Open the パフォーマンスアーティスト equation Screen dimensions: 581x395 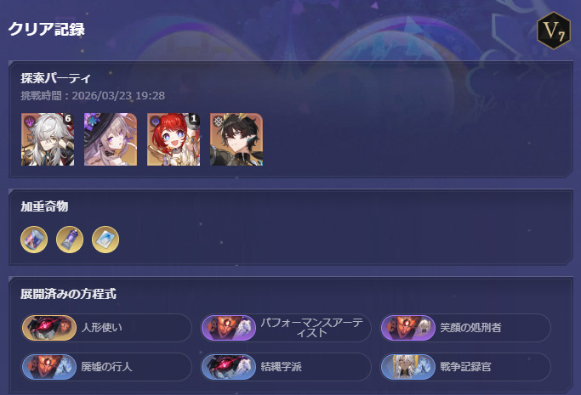click(x=286, y=328)
